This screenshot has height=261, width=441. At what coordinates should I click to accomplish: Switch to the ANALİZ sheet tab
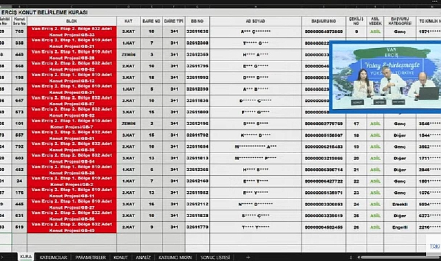click(x=143, y=258)
